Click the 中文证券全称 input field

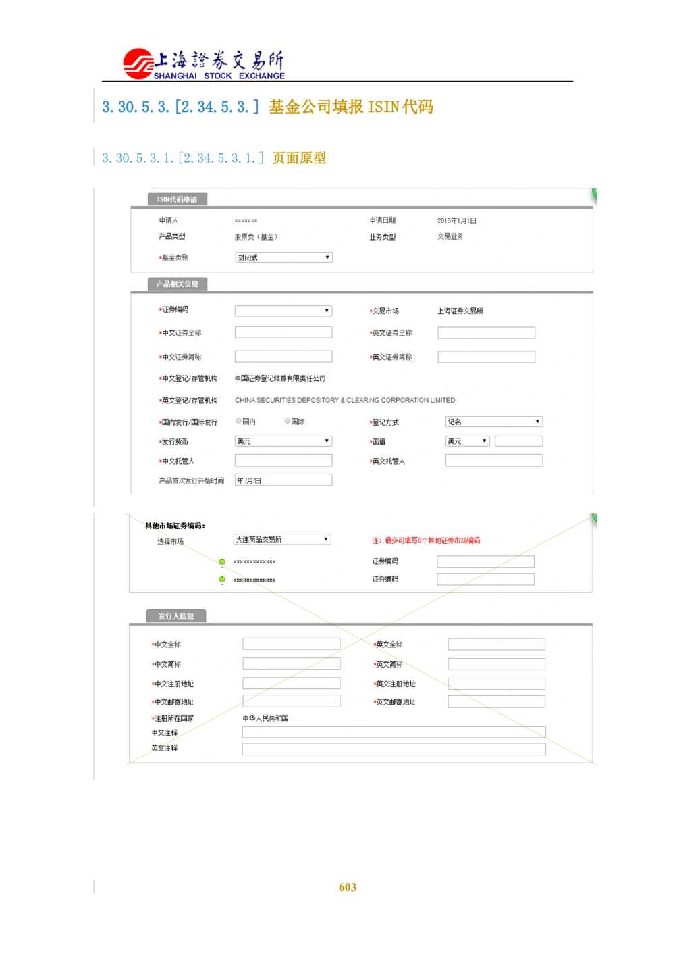(x=283, y=332)
